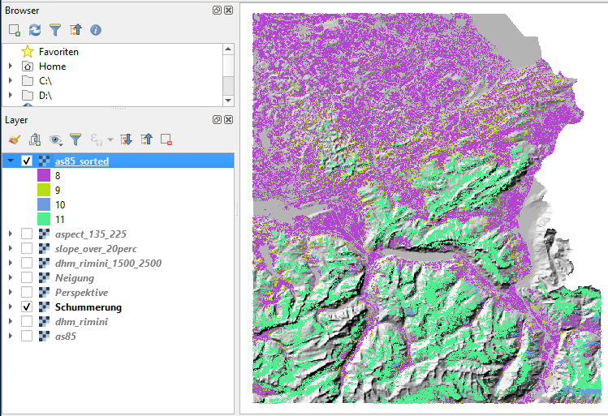The height and width of the screenshot is (416, 608).
Task: Click the purple class 8 color swatch
Action: [44, 175]
